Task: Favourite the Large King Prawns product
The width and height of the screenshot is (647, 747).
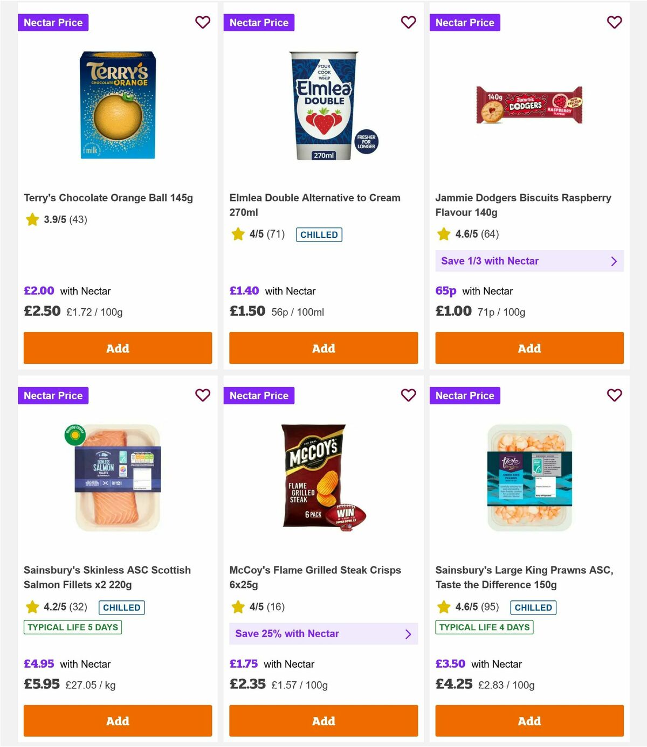Action: pyautogui.click(x=614, y=395)
